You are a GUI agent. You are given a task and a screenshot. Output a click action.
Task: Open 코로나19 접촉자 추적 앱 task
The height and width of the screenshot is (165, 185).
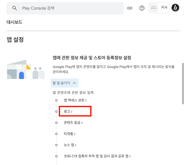(97, 156)
